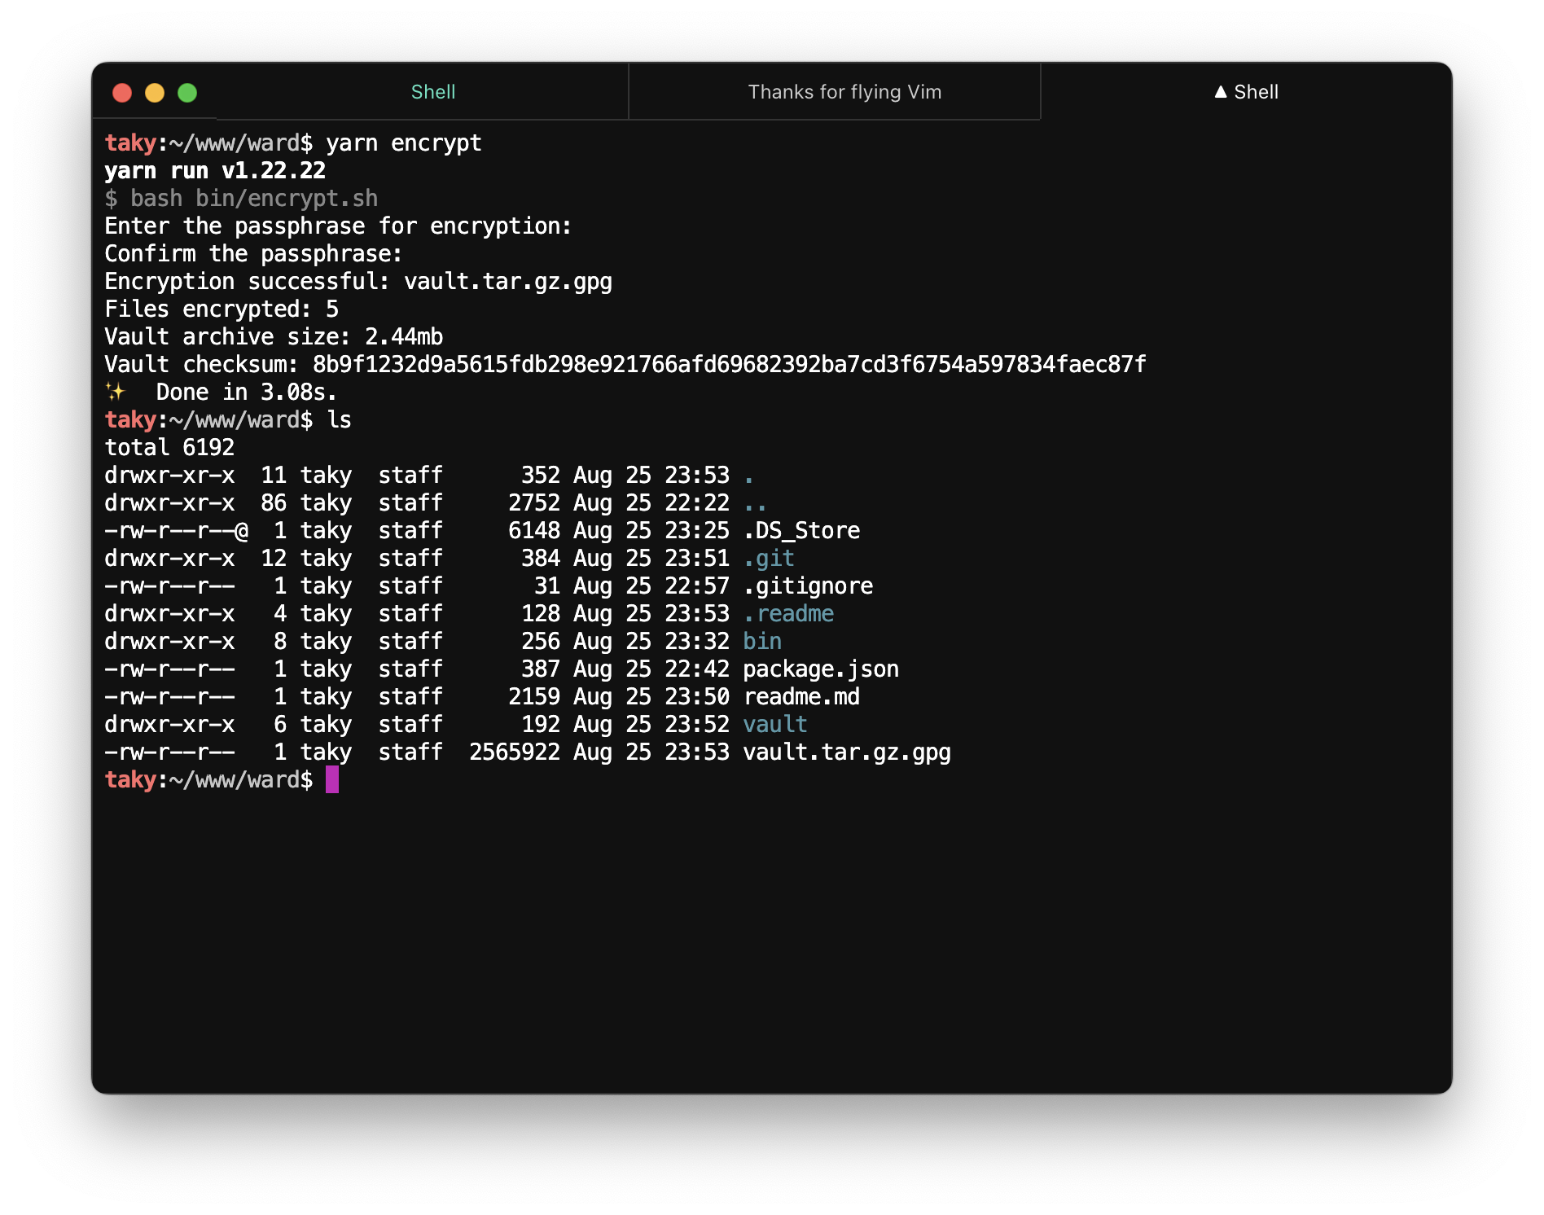
Task: Click the '-rw-r--r--@' permissions string
Action: pos(176,531)
